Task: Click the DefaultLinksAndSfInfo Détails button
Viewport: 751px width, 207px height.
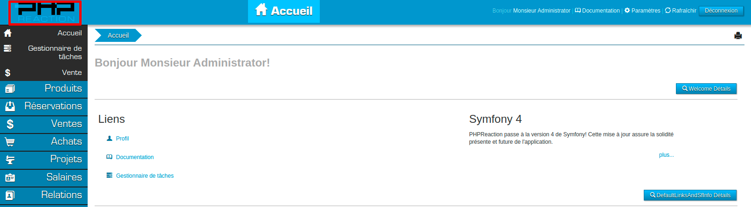Action: (690, 195)
